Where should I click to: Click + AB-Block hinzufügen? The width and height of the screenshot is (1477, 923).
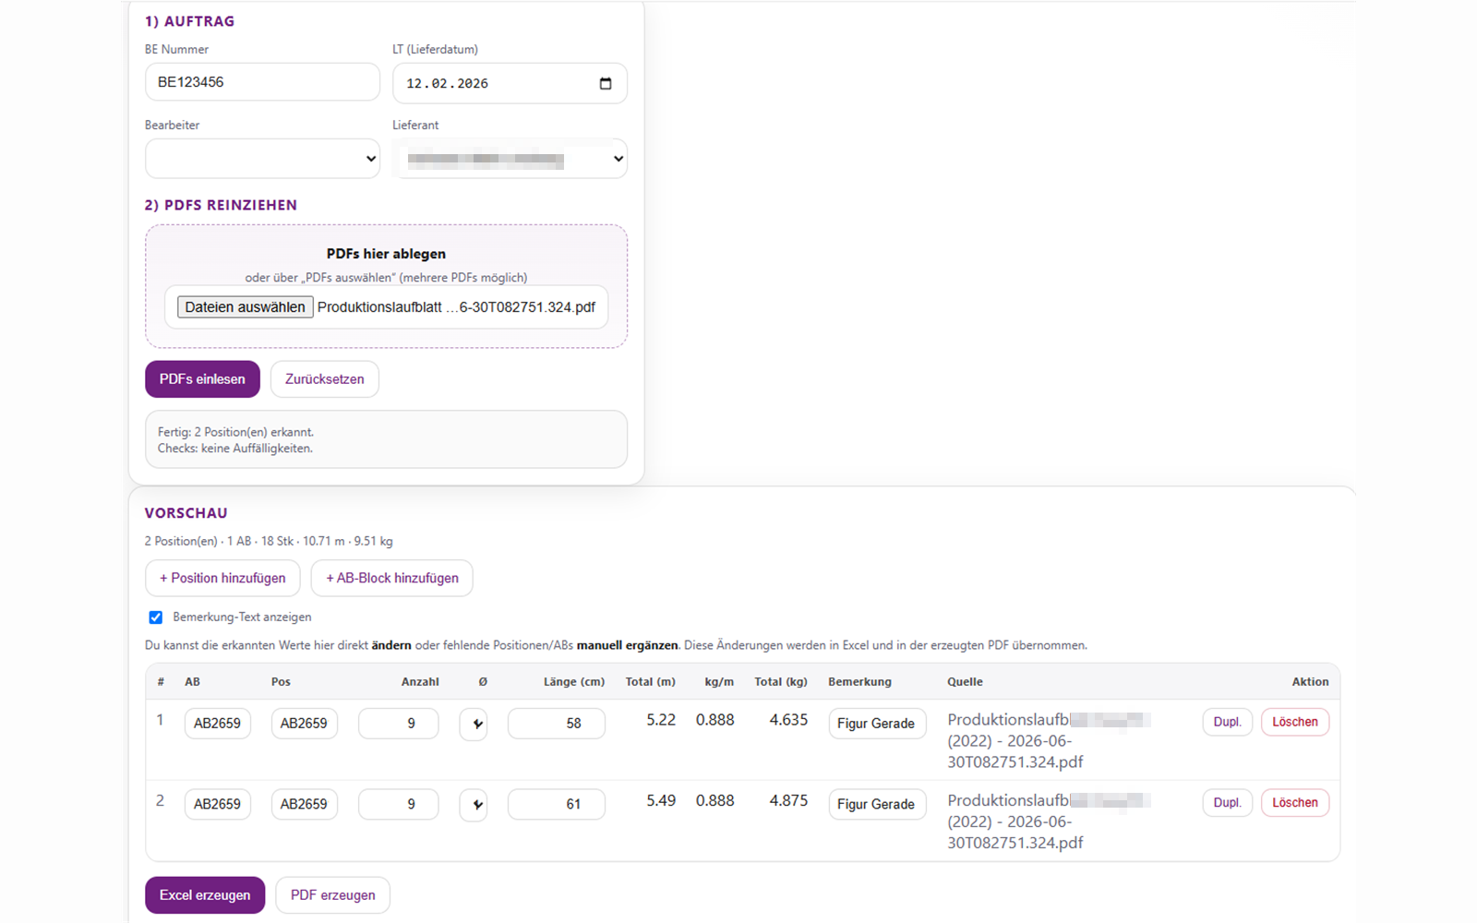[x=392, y=578]
